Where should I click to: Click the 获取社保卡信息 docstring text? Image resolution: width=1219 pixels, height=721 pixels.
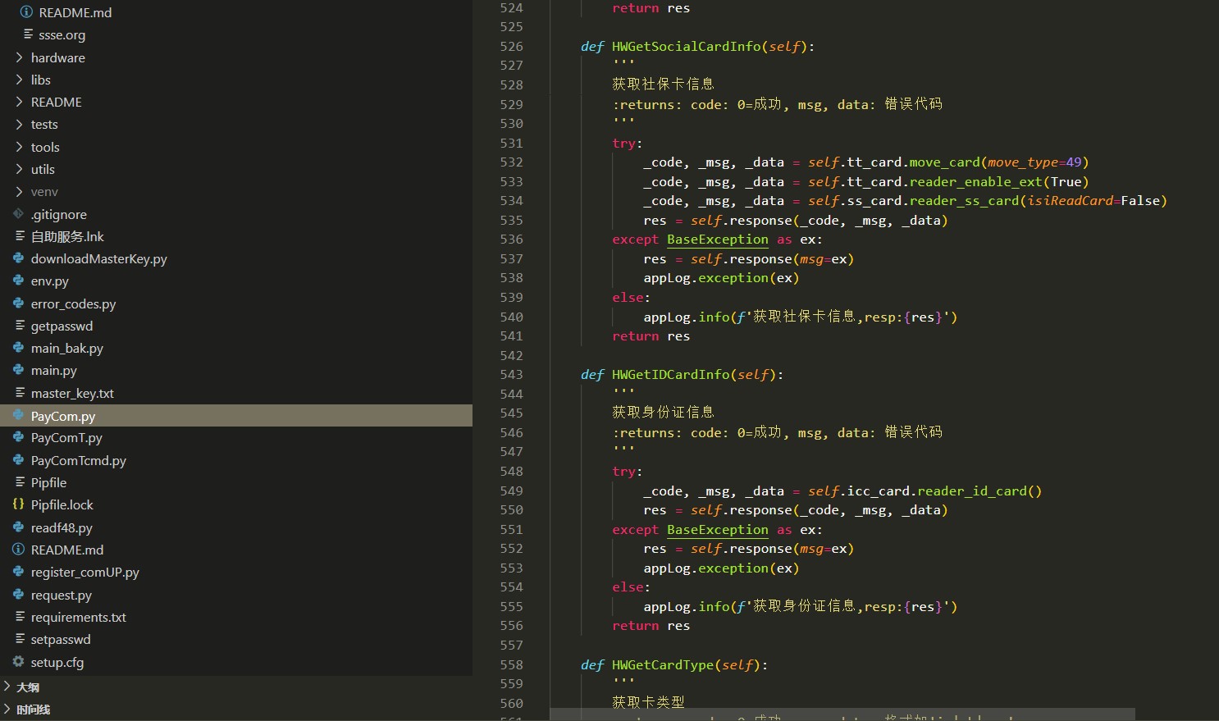tap(663, 84)
